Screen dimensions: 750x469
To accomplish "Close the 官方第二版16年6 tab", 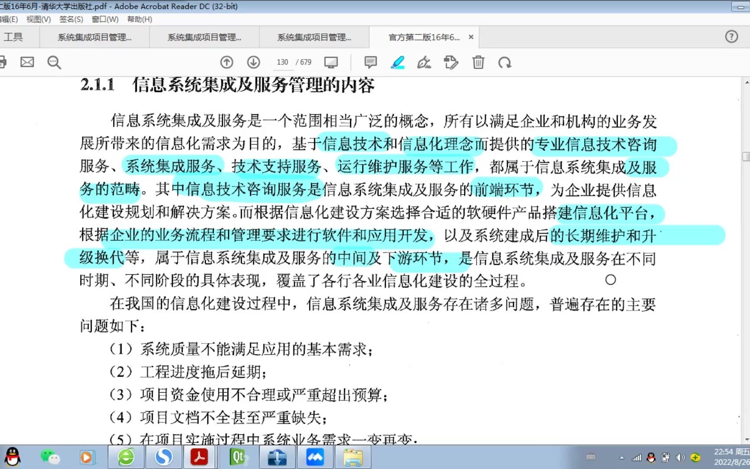I will [x=471, y=37].
